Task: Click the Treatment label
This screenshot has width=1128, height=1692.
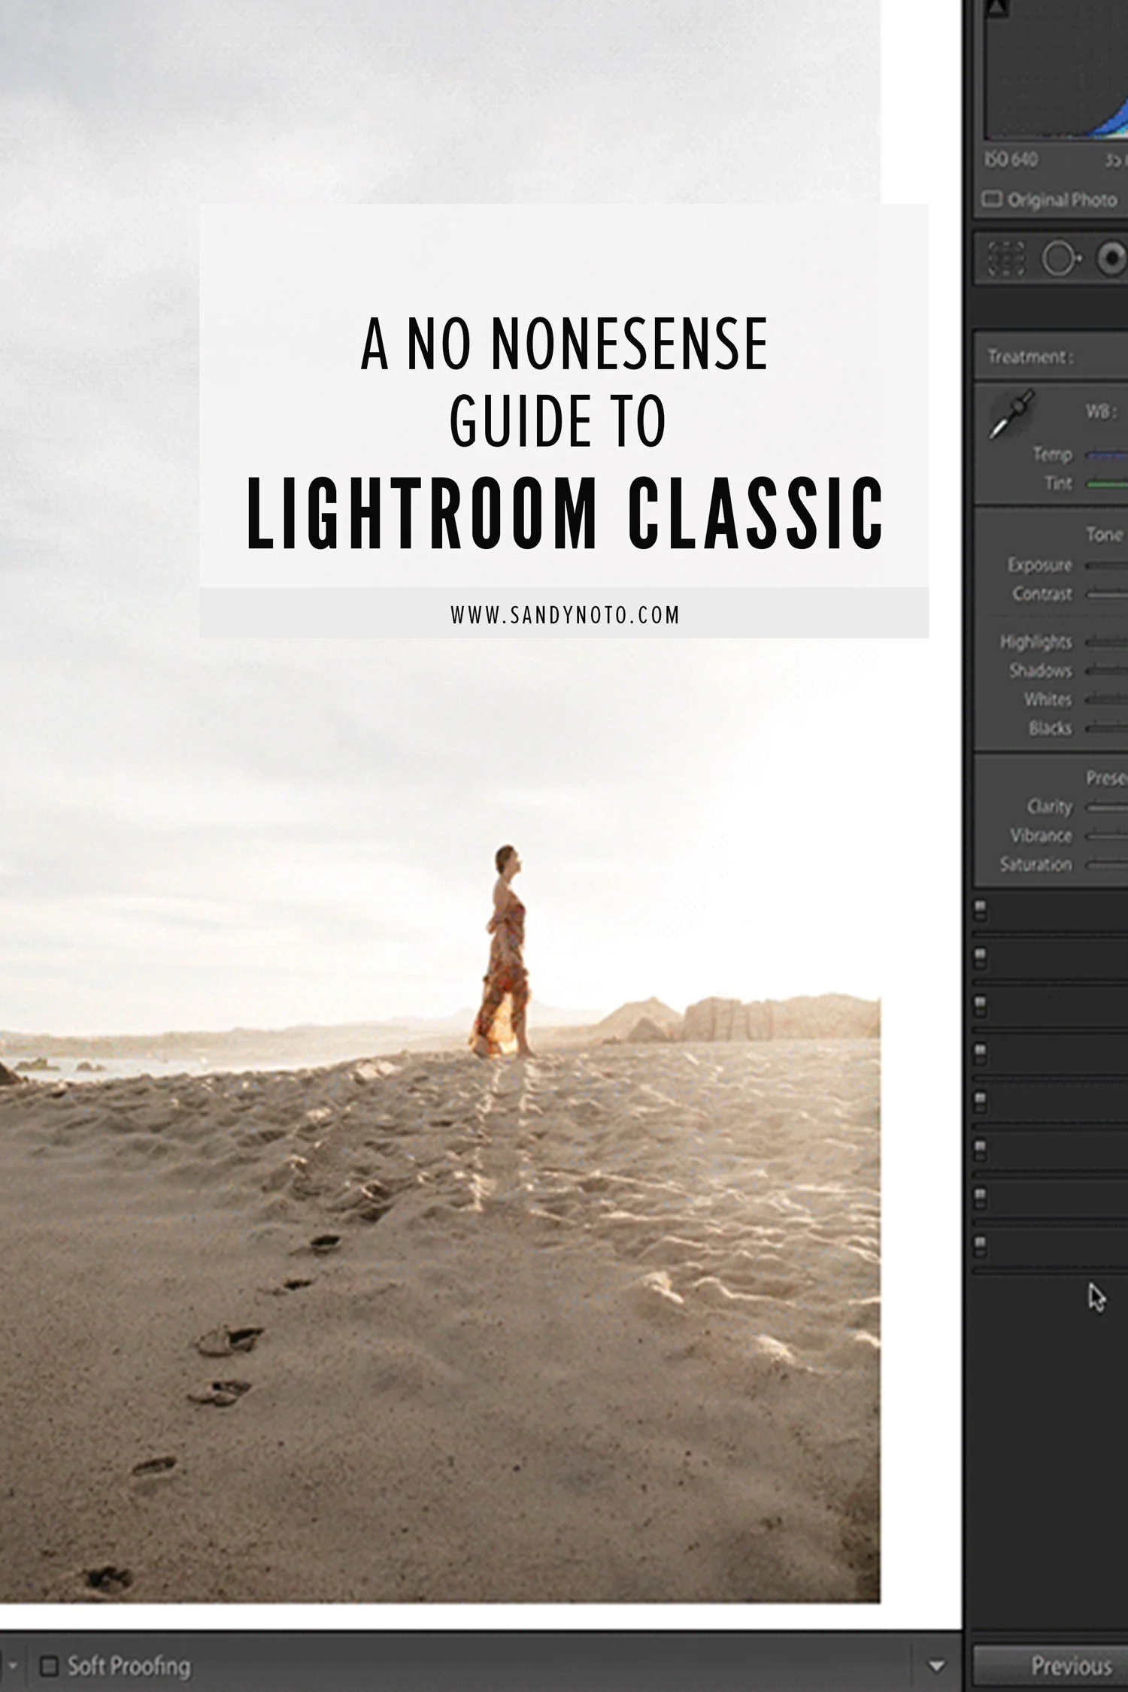Action: 1030,356
